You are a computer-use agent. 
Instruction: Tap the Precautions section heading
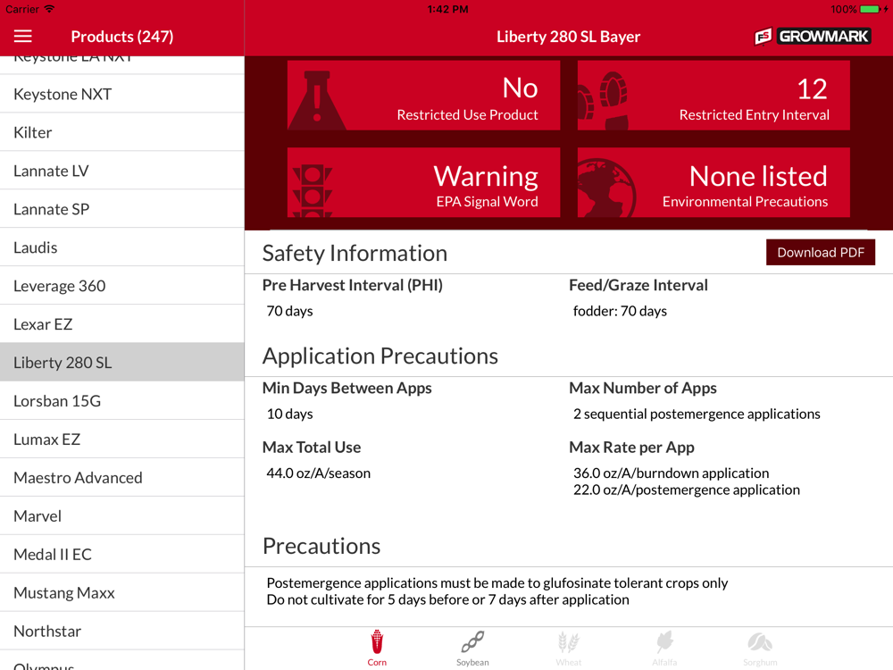click(321, 546)
